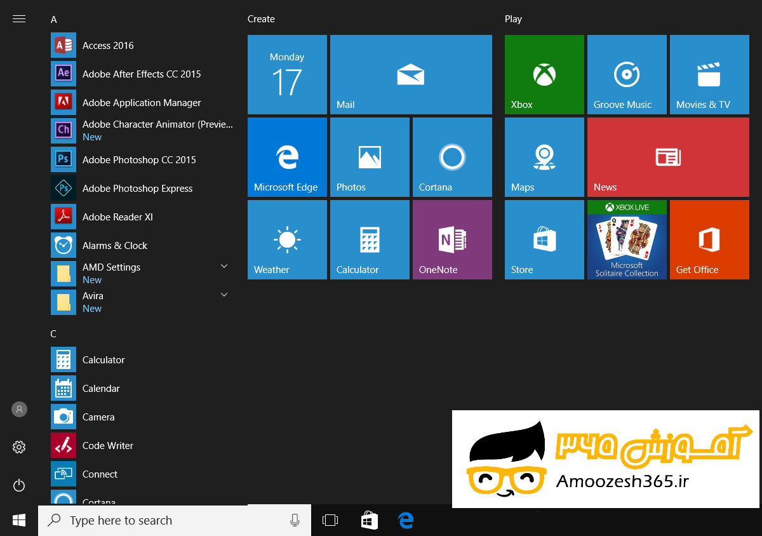Expand the Avira folder chevron
762x536 pixels.
point(224,295)
